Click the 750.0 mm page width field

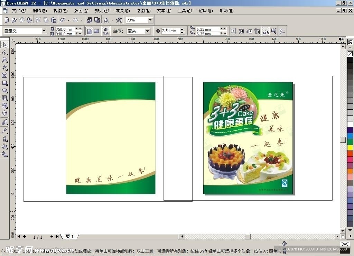(x=65, y=29)
